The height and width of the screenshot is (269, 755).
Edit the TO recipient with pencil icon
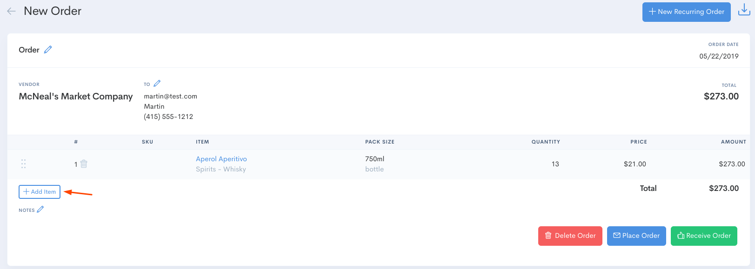[157, 83]
